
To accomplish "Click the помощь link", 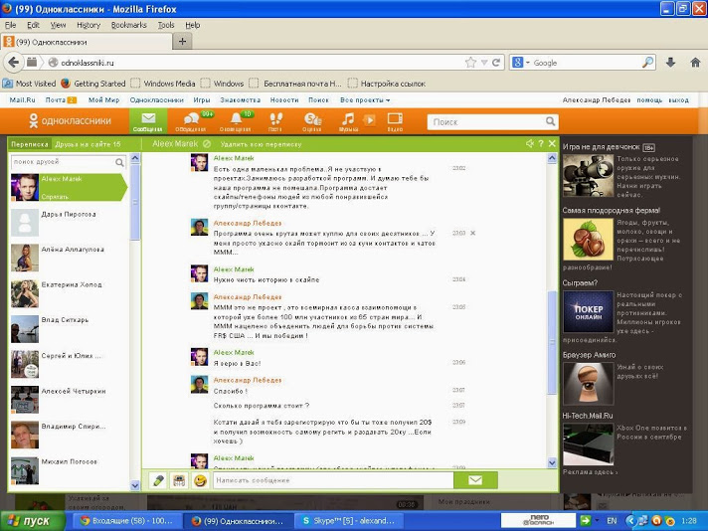I will (649, 100).
